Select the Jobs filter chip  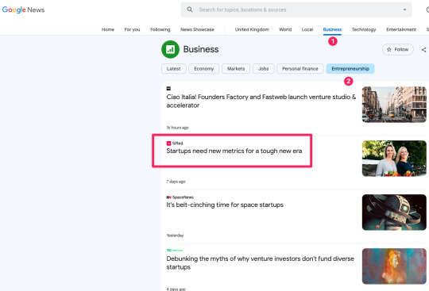[264, 69]
